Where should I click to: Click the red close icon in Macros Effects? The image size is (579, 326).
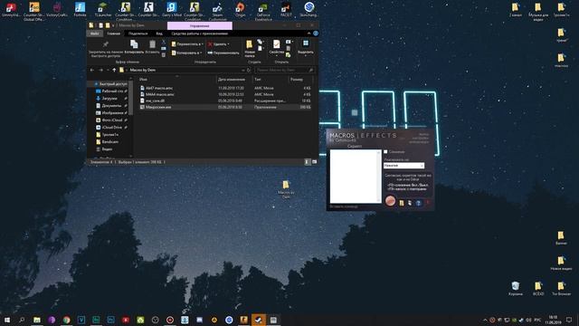[x=428, y=203]
